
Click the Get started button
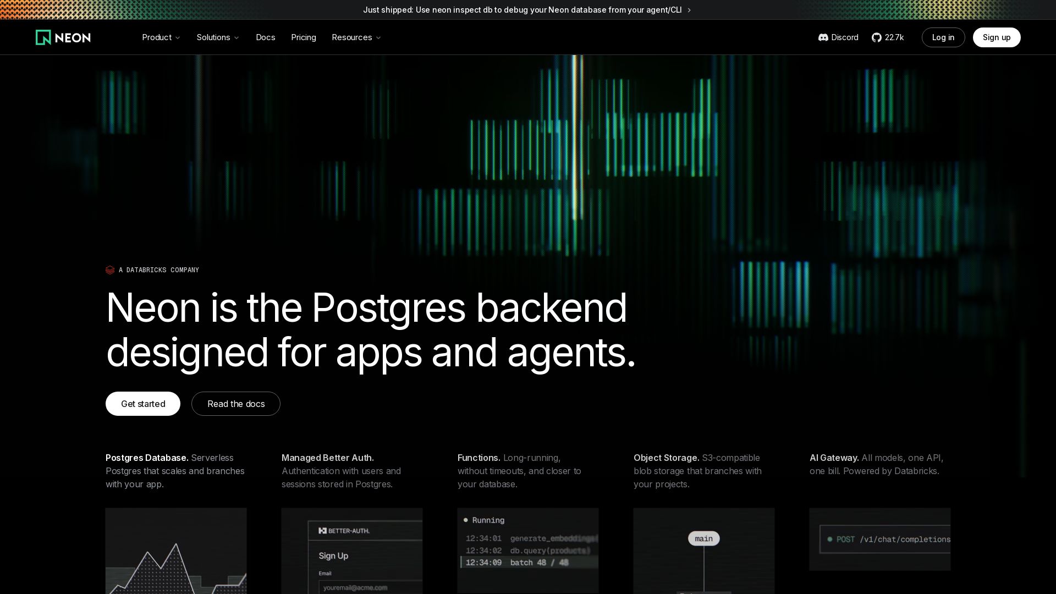[x=143, y=404]
